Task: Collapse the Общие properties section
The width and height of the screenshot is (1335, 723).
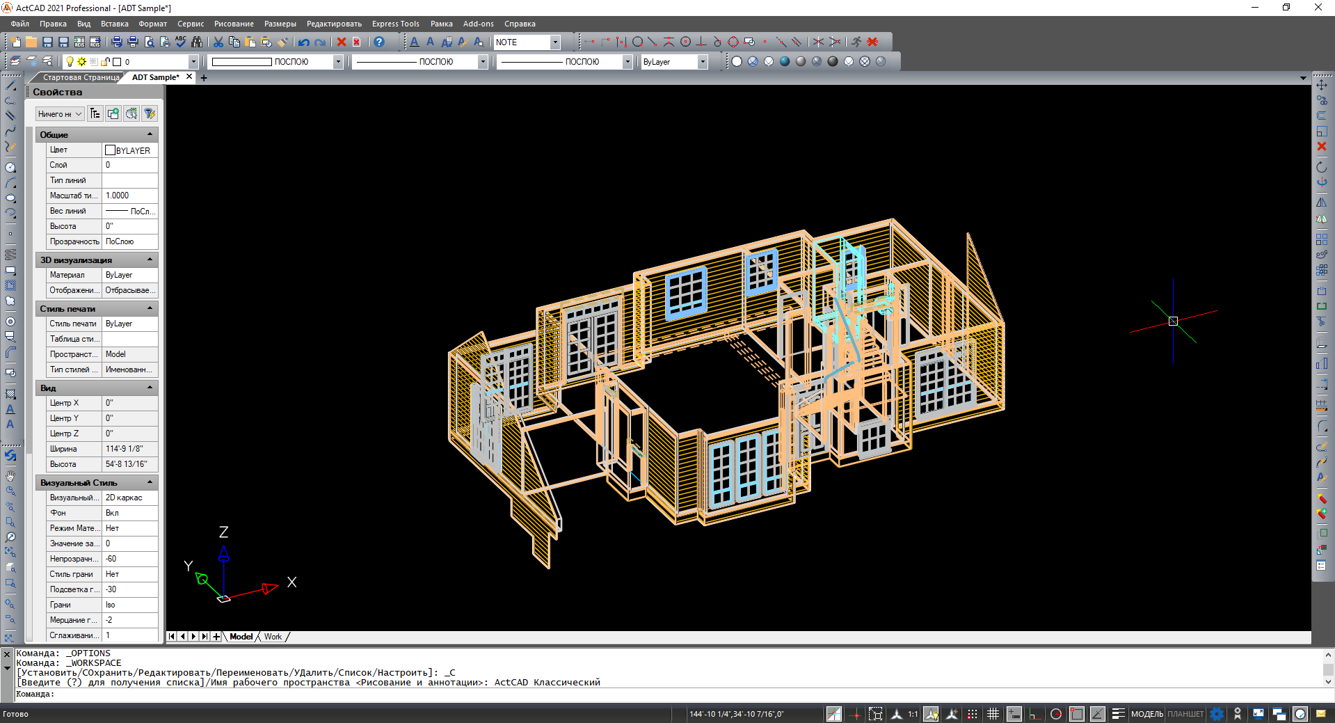Action: (150, 134)
